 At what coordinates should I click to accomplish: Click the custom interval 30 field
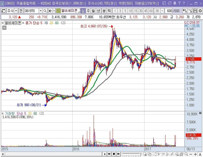coord(157,11)
